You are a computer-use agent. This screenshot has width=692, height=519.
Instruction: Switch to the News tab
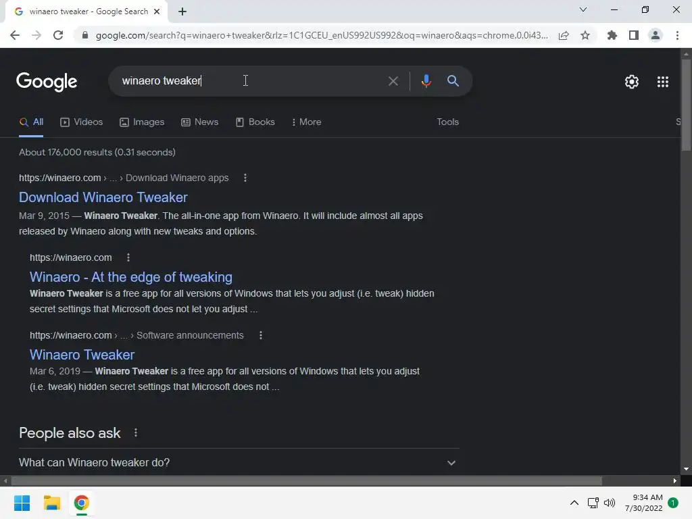[200, 122]
